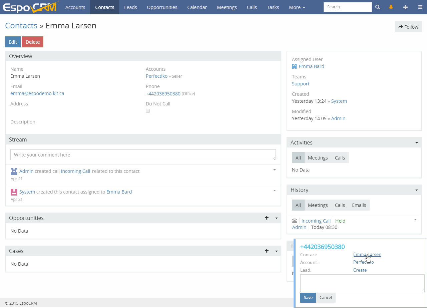Open the Tasks nav tab
The image size is (427, 308).
(x=273, y=7)
